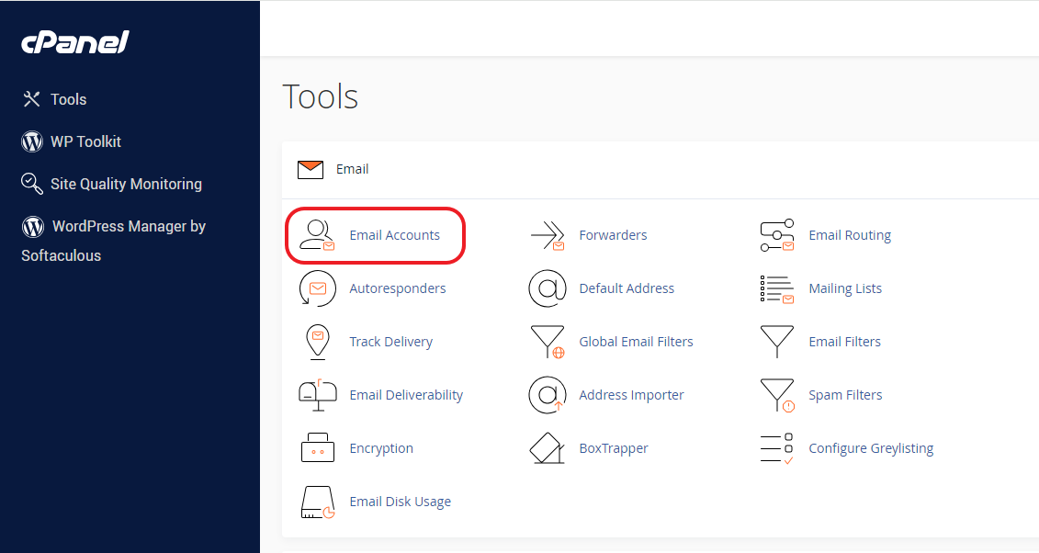Select Tools in the sidebar
This screenshot has width=1039, height=553.
(x=68, y=99)
